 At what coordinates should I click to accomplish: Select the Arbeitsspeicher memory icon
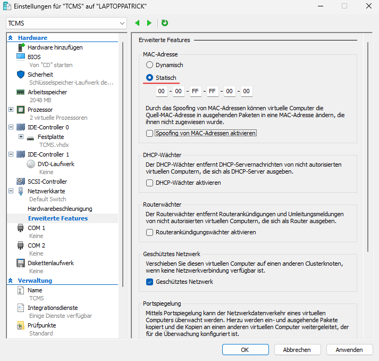[x=21, y=92]
